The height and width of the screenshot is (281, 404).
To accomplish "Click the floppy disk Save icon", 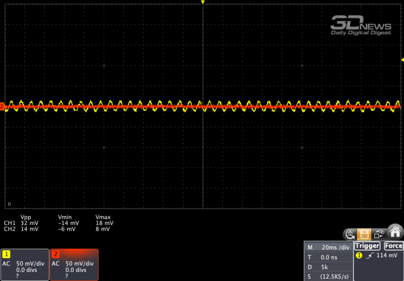I will coord(365,234).
